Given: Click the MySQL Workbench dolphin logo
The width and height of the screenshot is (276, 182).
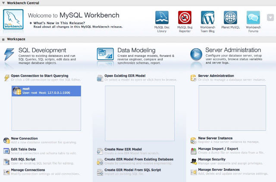Looking at the screenshot, I should (x=13, y=19).
